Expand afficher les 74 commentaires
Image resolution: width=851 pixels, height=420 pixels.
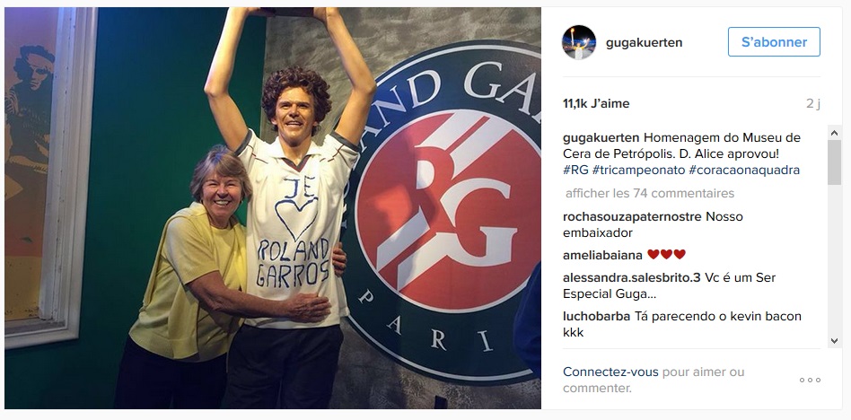(650, 193)
